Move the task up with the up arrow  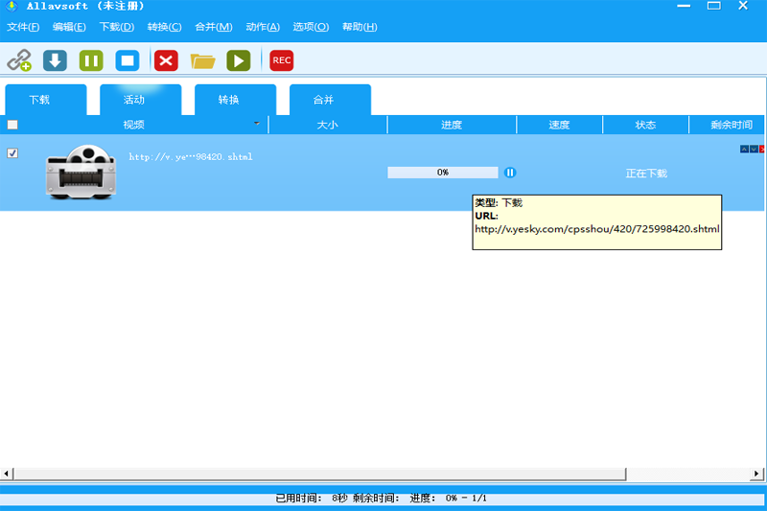click(x=744, y=149)
